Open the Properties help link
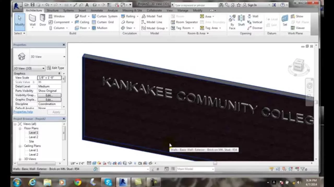 23,112
